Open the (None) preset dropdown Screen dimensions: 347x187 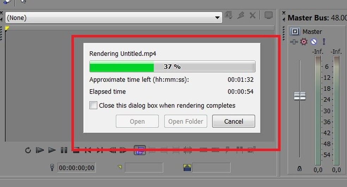(x=114, y=18)
